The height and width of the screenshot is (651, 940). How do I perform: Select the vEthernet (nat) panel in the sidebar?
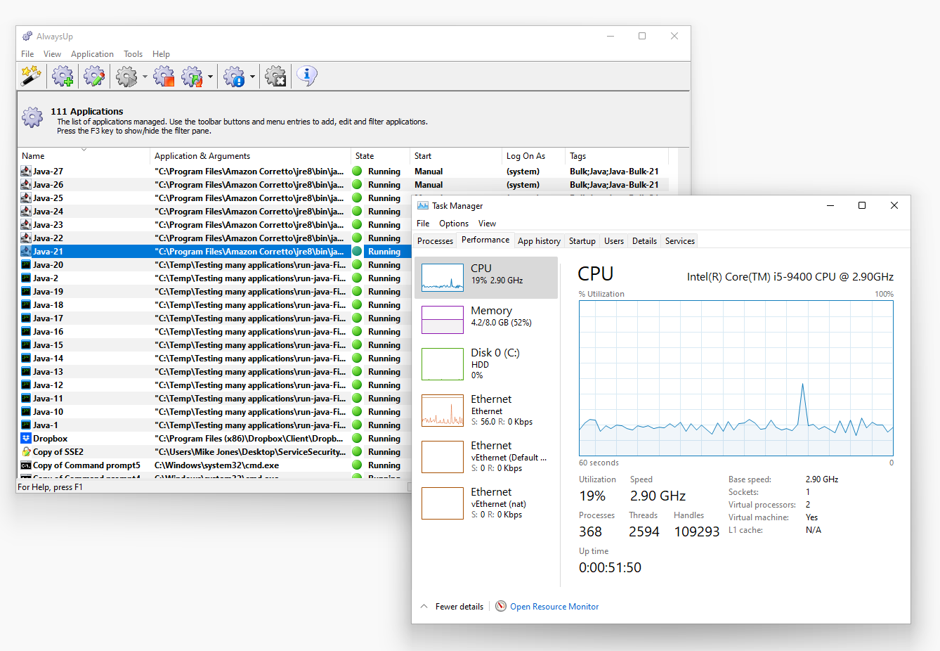pos(486,503)
